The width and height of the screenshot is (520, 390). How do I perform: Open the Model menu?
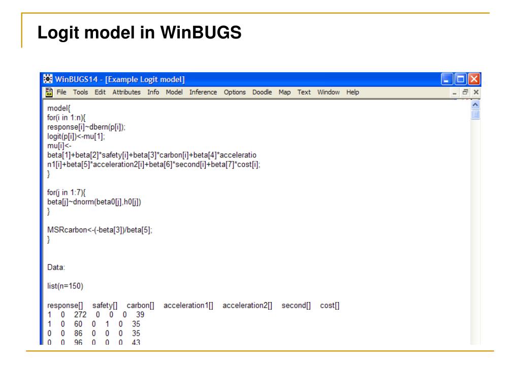[x=174, y=92]
